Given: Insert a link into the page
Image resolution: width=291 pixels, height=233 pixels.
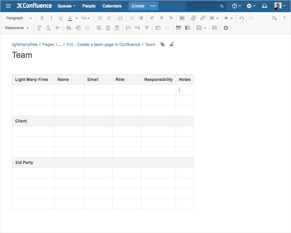Looking at the screenshot, I should tap(203, 18).
